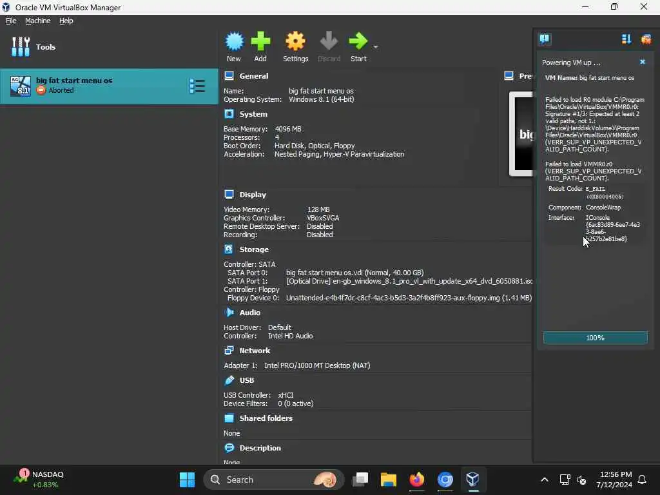Click the Intel HD Audio controller value
The width and height of the screenshot is (660, 495).
(290, 336)
